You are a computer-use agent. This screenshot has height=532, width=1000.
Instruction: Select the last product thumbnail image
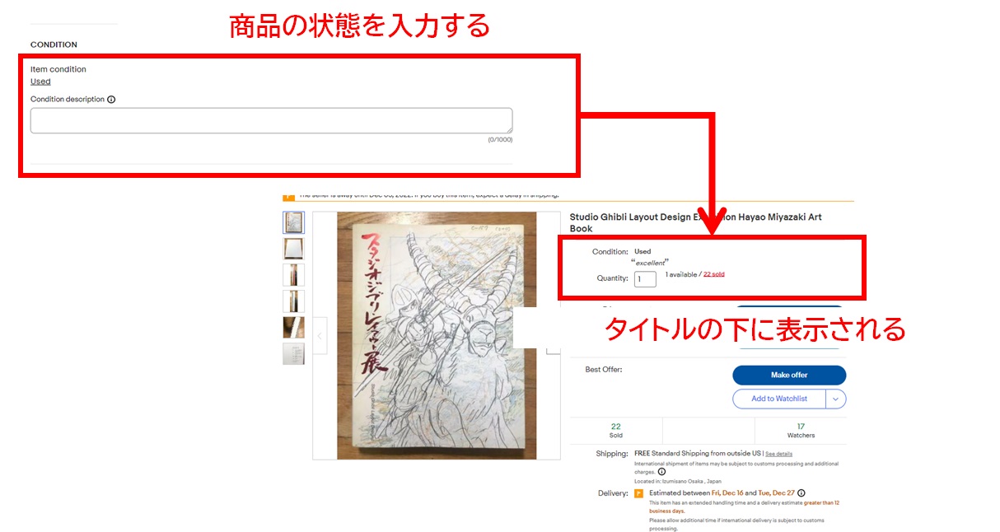coord(293,354)
